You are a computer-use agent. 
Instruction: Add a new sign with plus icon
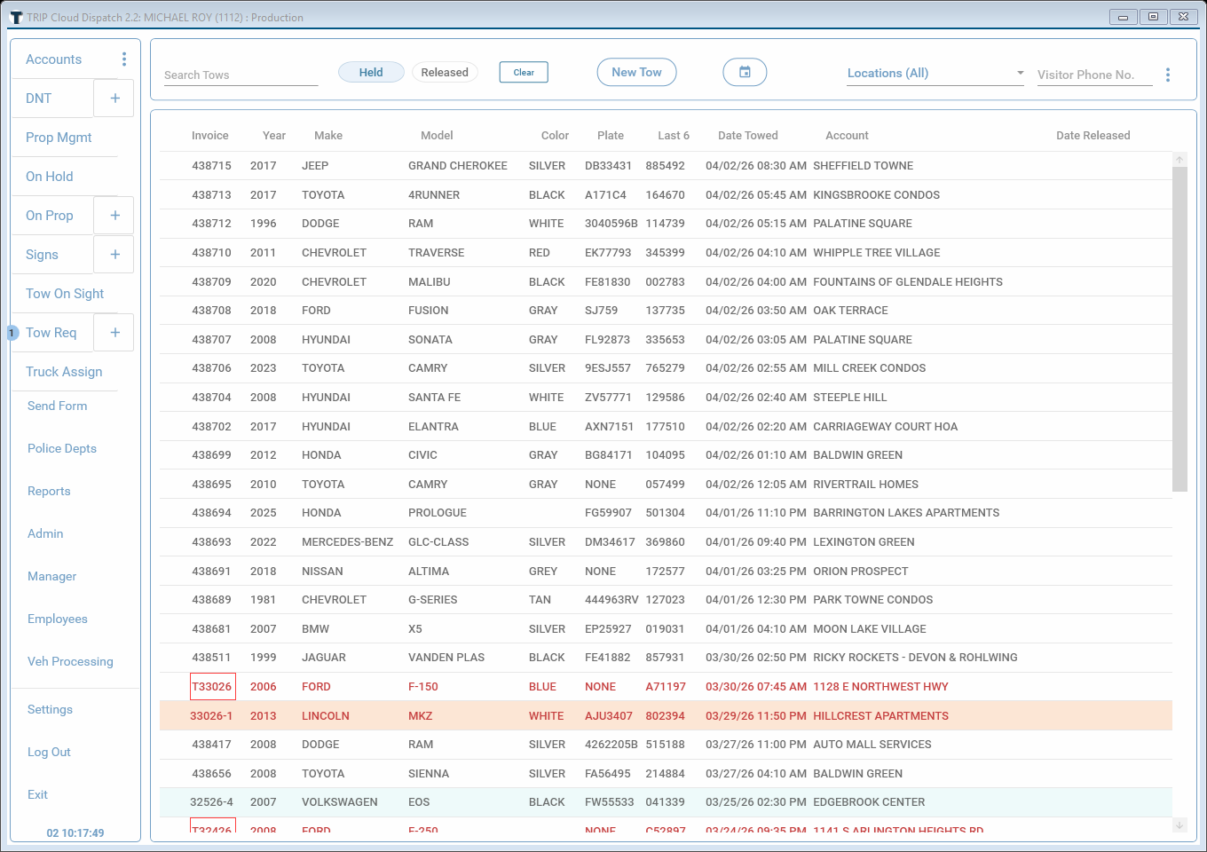coord(114,255)
